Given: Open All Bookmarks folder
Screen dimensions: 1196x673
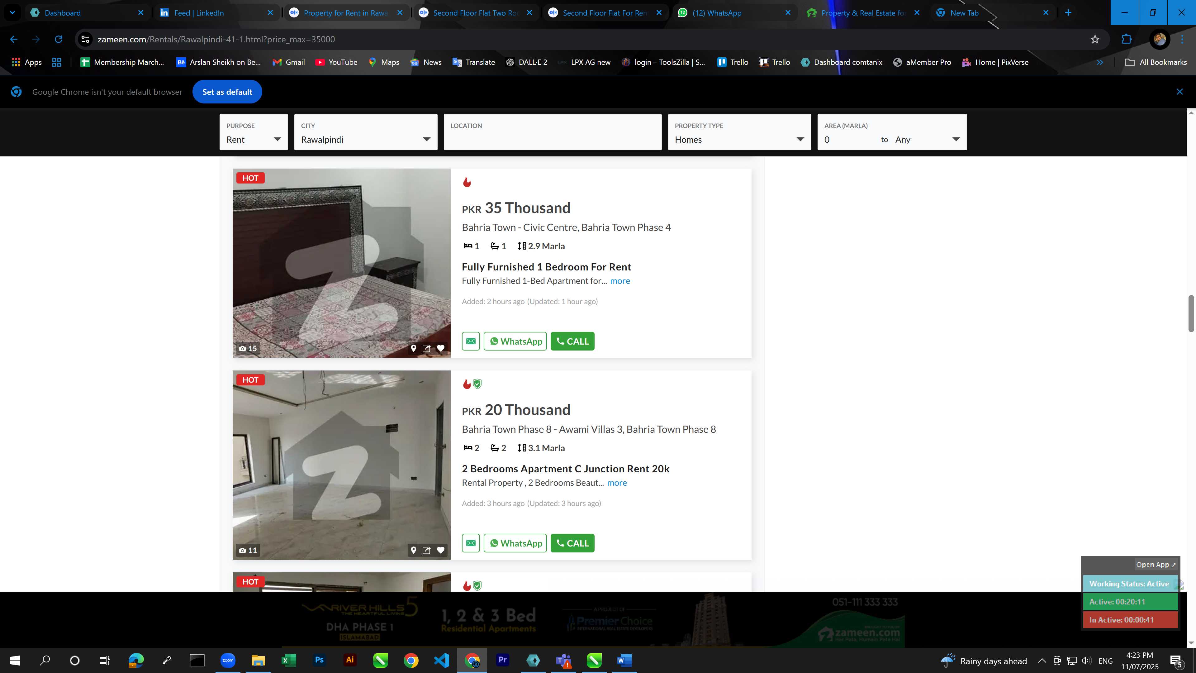Looking at the screenshot, I should (x=1156, y=62).
